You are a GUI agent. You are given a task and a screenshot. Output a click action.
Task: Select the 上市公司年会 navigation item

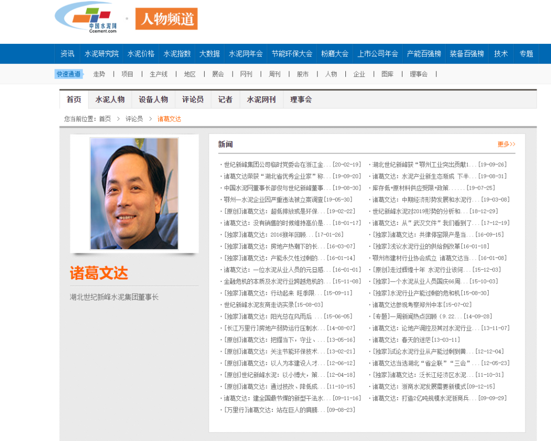pyautogui.click(x=378, y=54)
